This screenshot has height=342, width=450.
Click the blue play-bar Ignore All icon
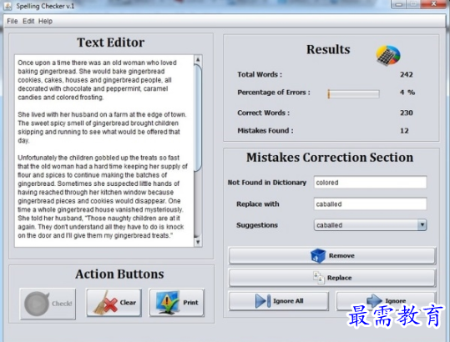point(263,301)
